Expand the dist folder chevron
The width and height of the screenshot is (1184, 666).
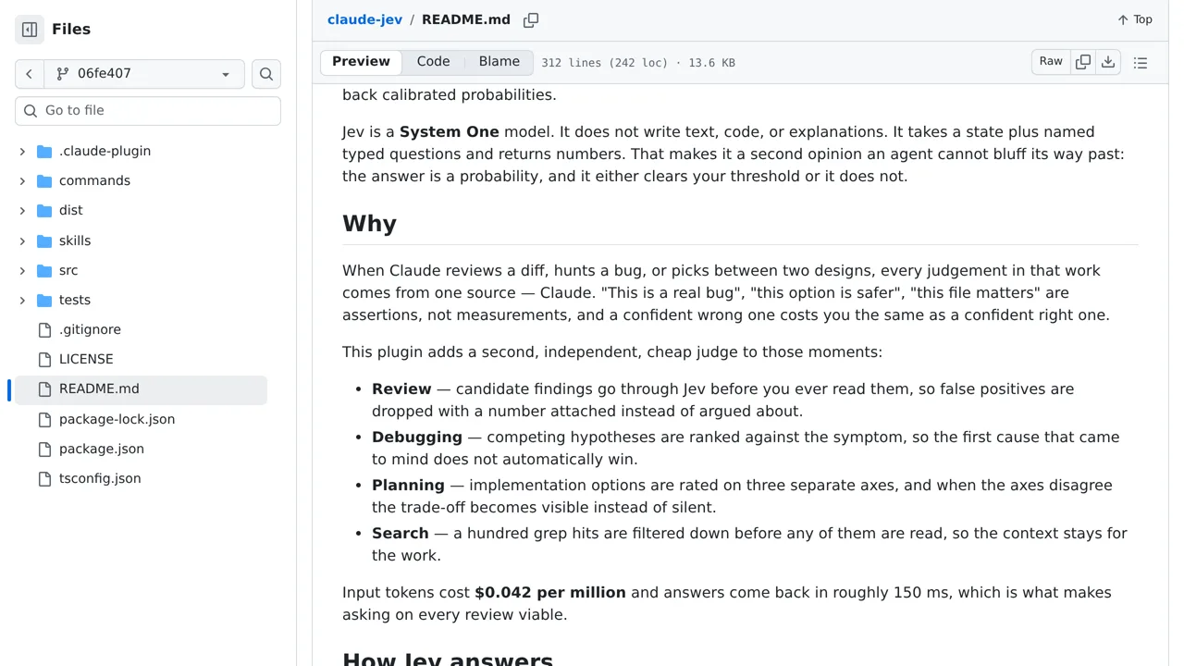(22, 210)
